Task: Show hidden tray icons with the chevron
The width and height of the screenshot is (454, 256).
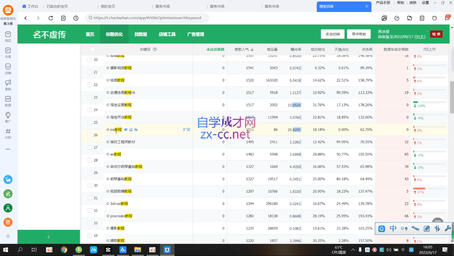Action: (353, 250)
